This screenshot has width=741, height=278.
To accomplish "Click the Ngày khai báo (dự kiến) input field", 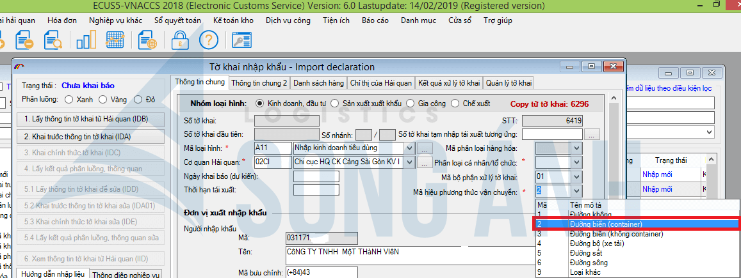I will coord(316,176).
